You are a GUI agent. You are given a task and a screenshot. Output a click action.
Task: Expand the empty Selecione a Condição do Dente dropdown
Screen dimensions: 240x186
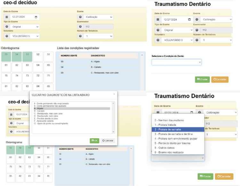click(176, 62)
